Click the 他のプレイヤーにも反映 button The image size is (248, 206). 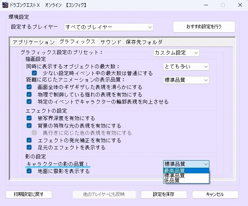click(104, 194)
